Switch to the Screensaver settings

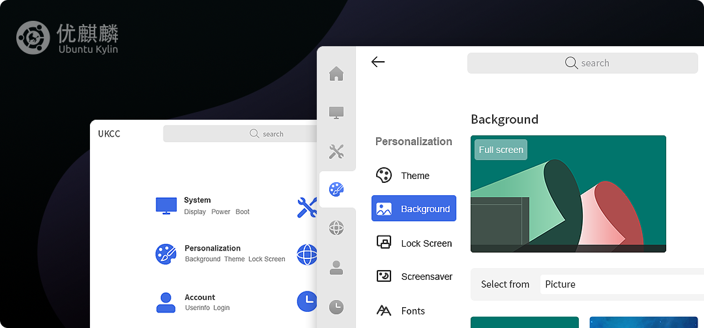[x=426, y=277]
